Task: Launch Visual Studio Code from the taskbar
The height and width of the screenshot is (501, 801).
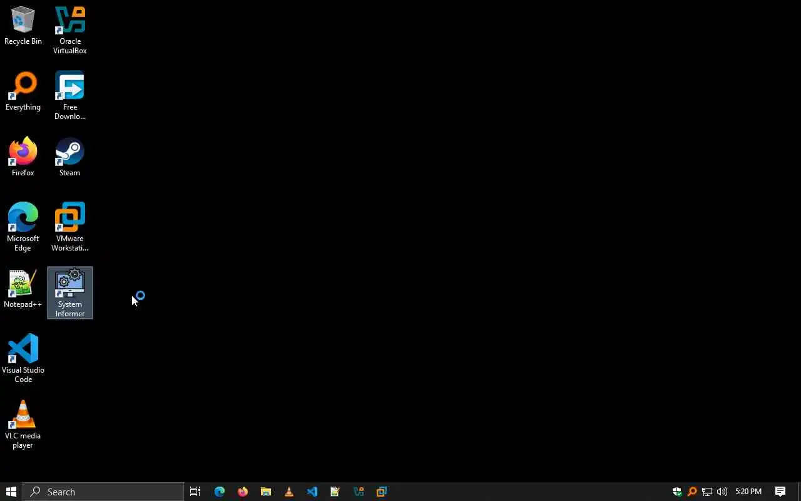Action: click(312, 492)
